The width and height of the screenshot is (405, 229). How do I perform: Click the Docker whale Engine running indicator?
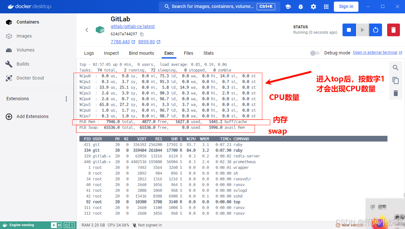pyautogui.click(x=18, y=225)
